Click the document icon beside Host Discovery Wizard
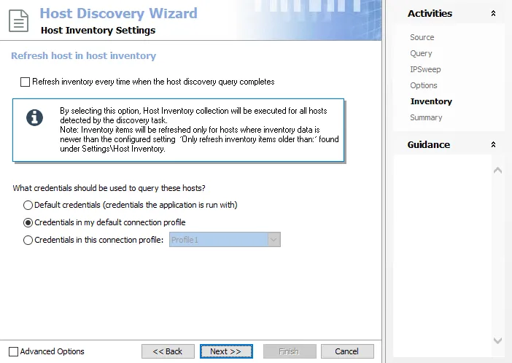 19,21
